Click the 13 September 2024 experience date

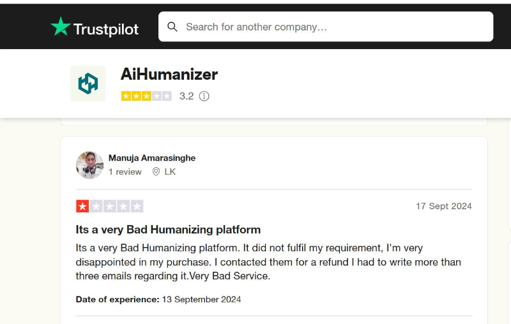(201, 299)
